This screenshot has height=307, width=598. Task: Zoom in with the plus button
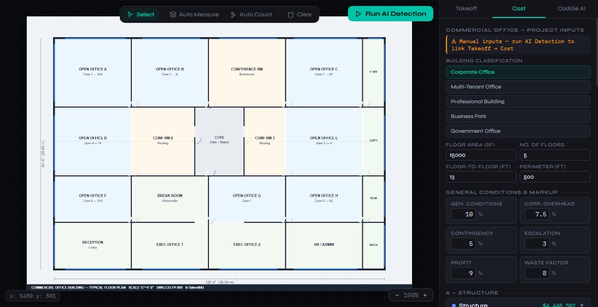pyautogui.click(x=425, y=295)
